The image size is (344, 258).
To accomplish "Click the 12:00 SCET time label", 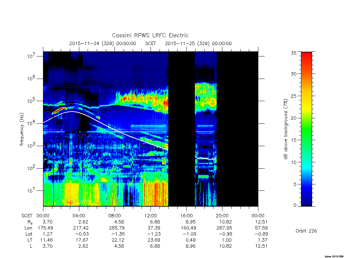I will click(151, 216).
